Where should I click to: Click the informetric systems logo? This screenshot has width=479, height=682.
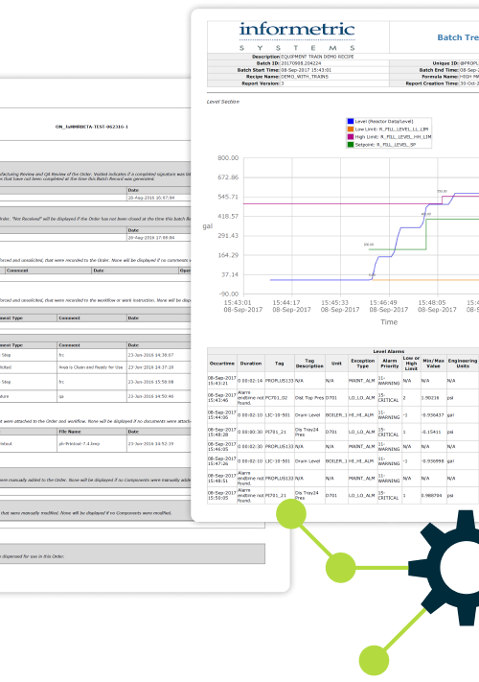[x=298, y=36]
